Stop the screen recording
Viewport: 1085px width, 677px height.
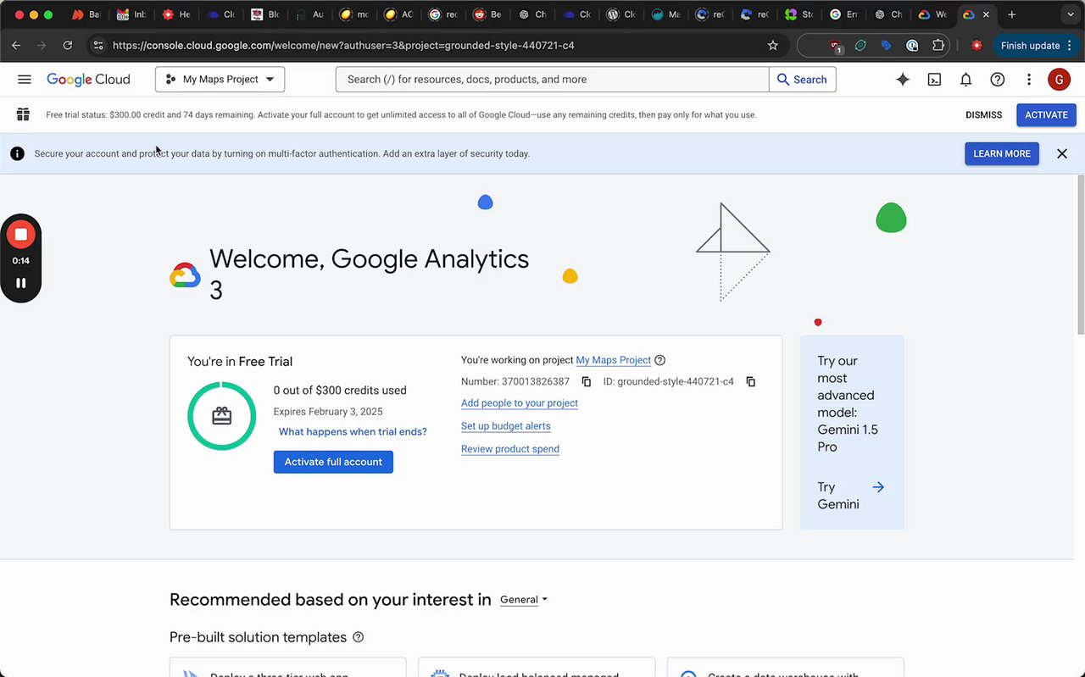(21, 235)
